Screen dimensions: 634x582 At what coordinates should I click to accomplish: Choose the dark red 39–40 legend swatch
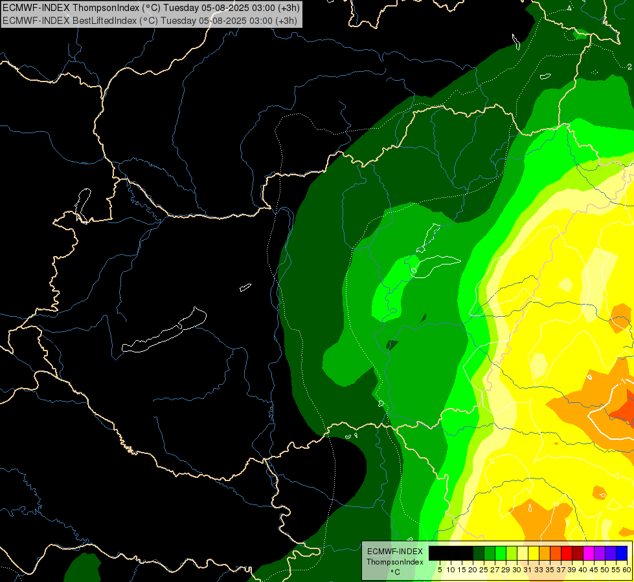point(578,554)
